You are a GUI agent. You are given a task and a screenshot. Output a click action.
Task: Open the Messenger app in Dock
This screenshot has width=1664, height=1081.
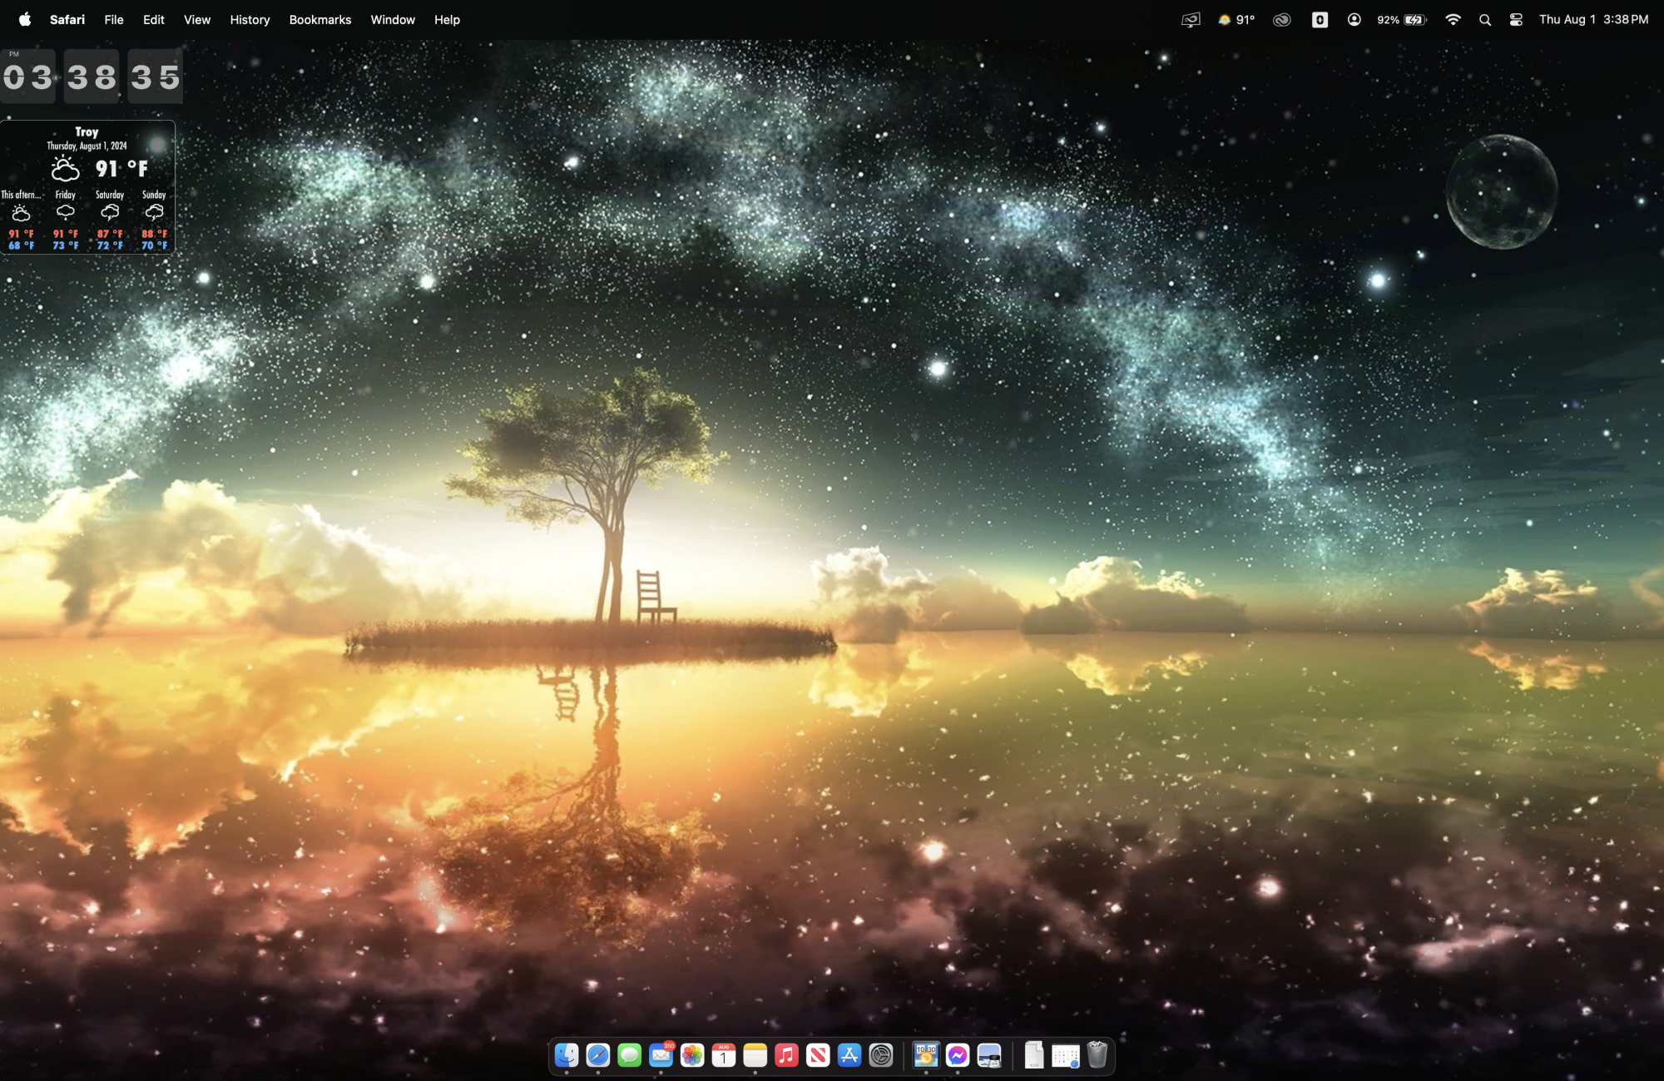click(x=958, y=1055)
